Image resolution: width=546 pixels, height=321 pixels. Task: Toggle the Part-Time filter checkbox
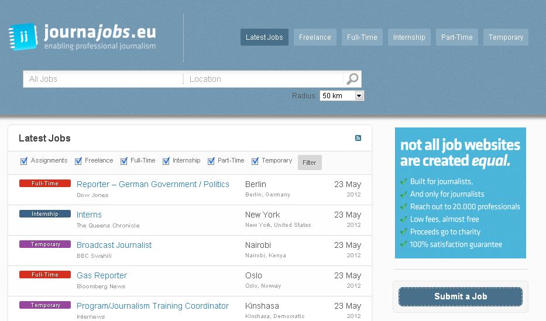click(211, 161)
